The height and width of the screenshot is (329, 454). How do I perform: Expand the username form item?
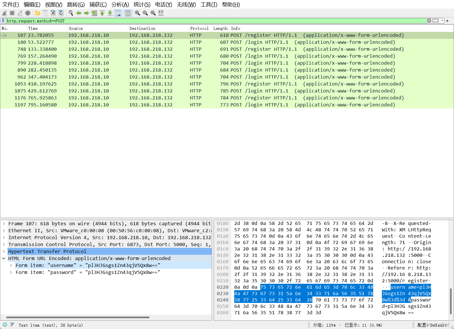11,265
